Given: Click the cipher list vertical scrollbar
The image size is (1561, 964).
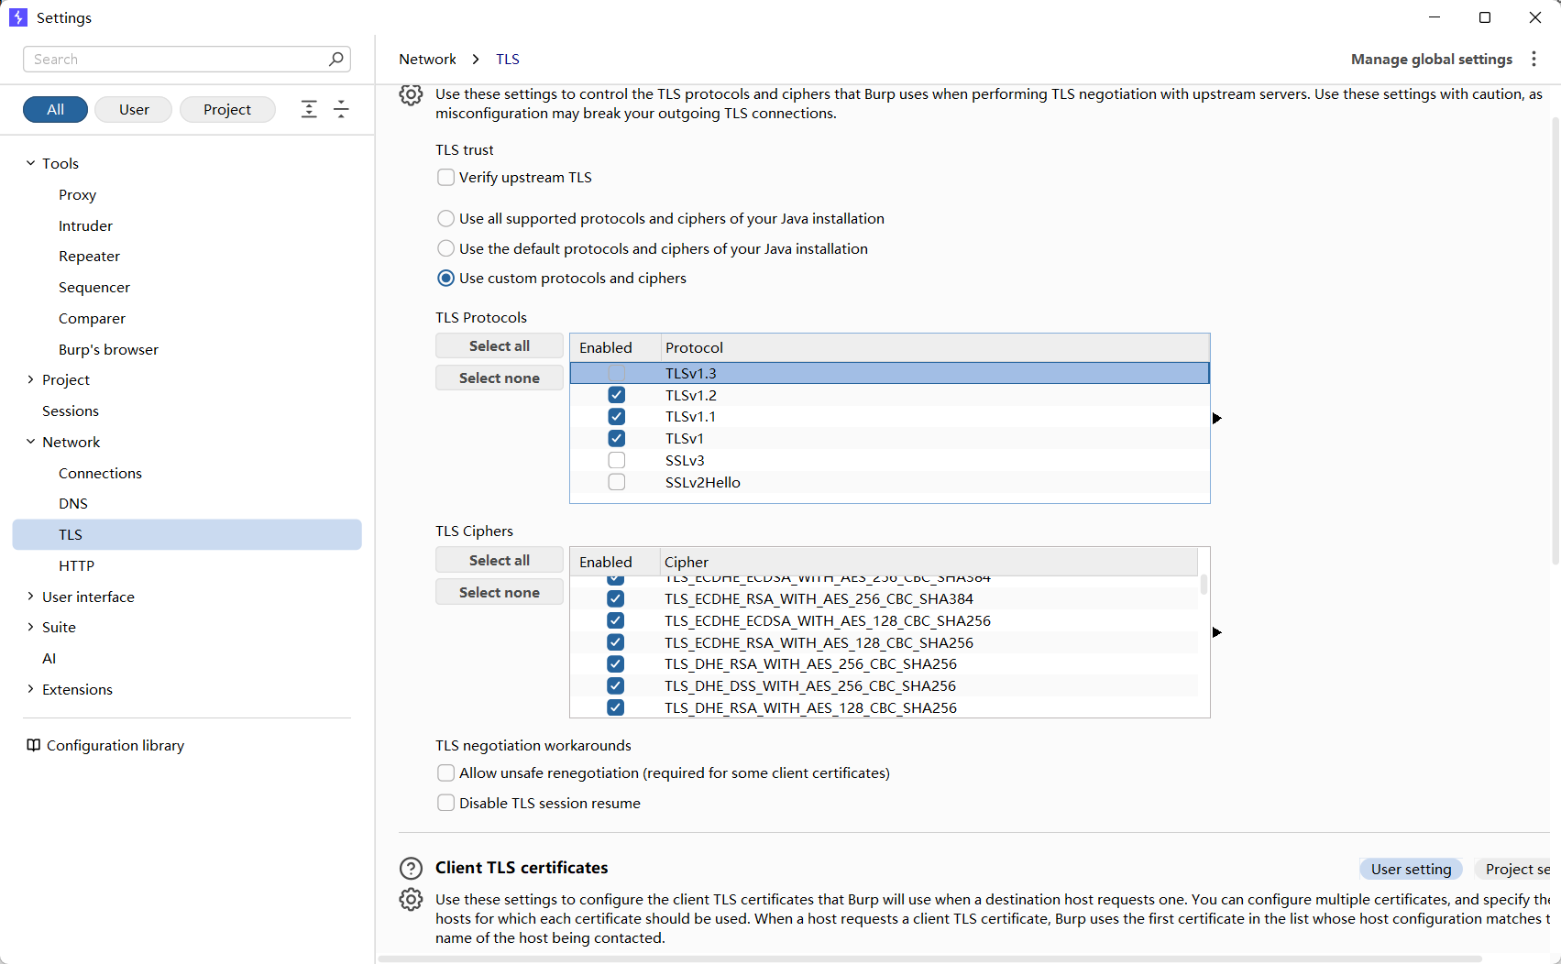Looking at the screenshot, I should click(x=1204, y=585).
